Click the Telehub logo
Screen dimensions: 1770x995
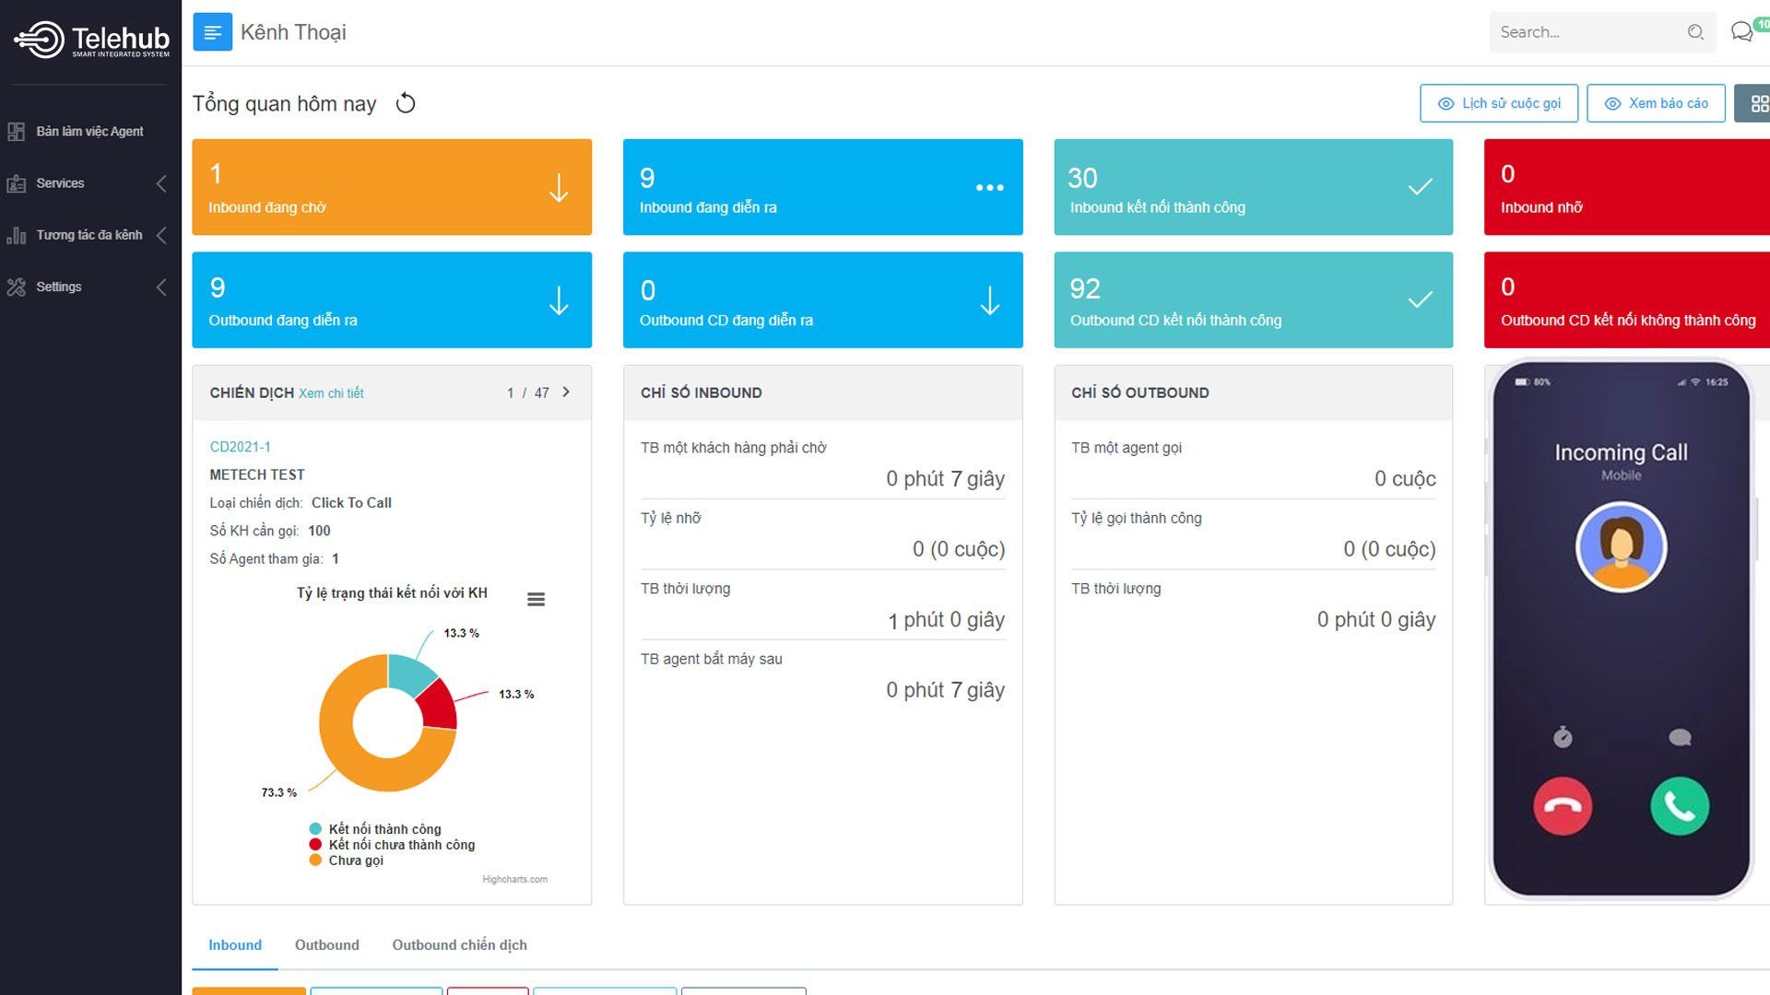click(91, 40)
